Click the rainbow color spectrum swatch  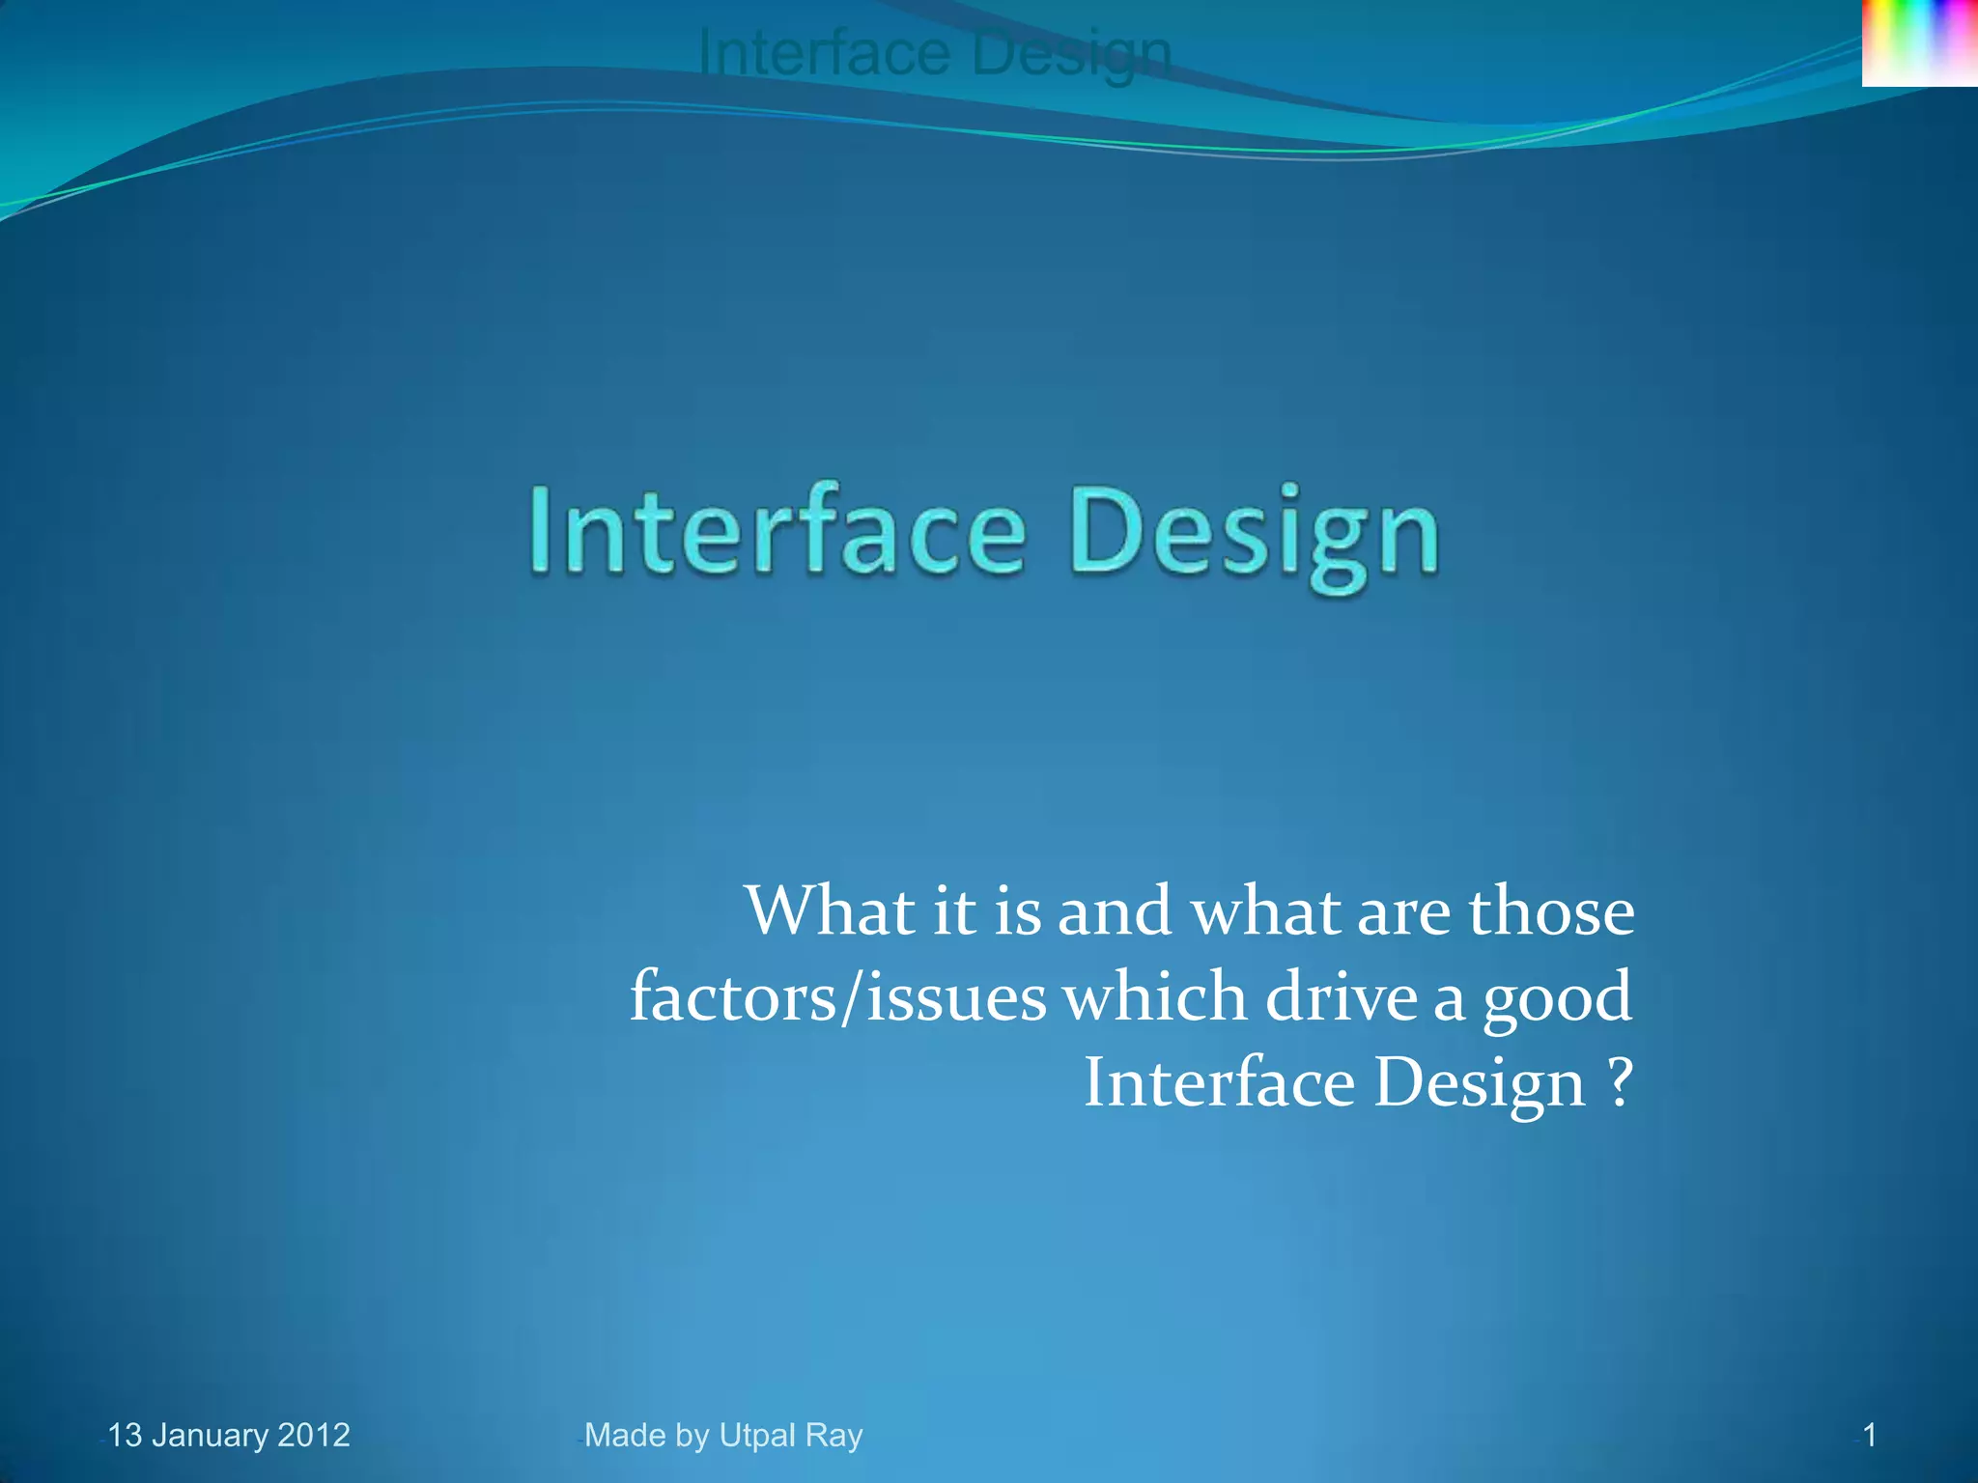(1919, 42)
